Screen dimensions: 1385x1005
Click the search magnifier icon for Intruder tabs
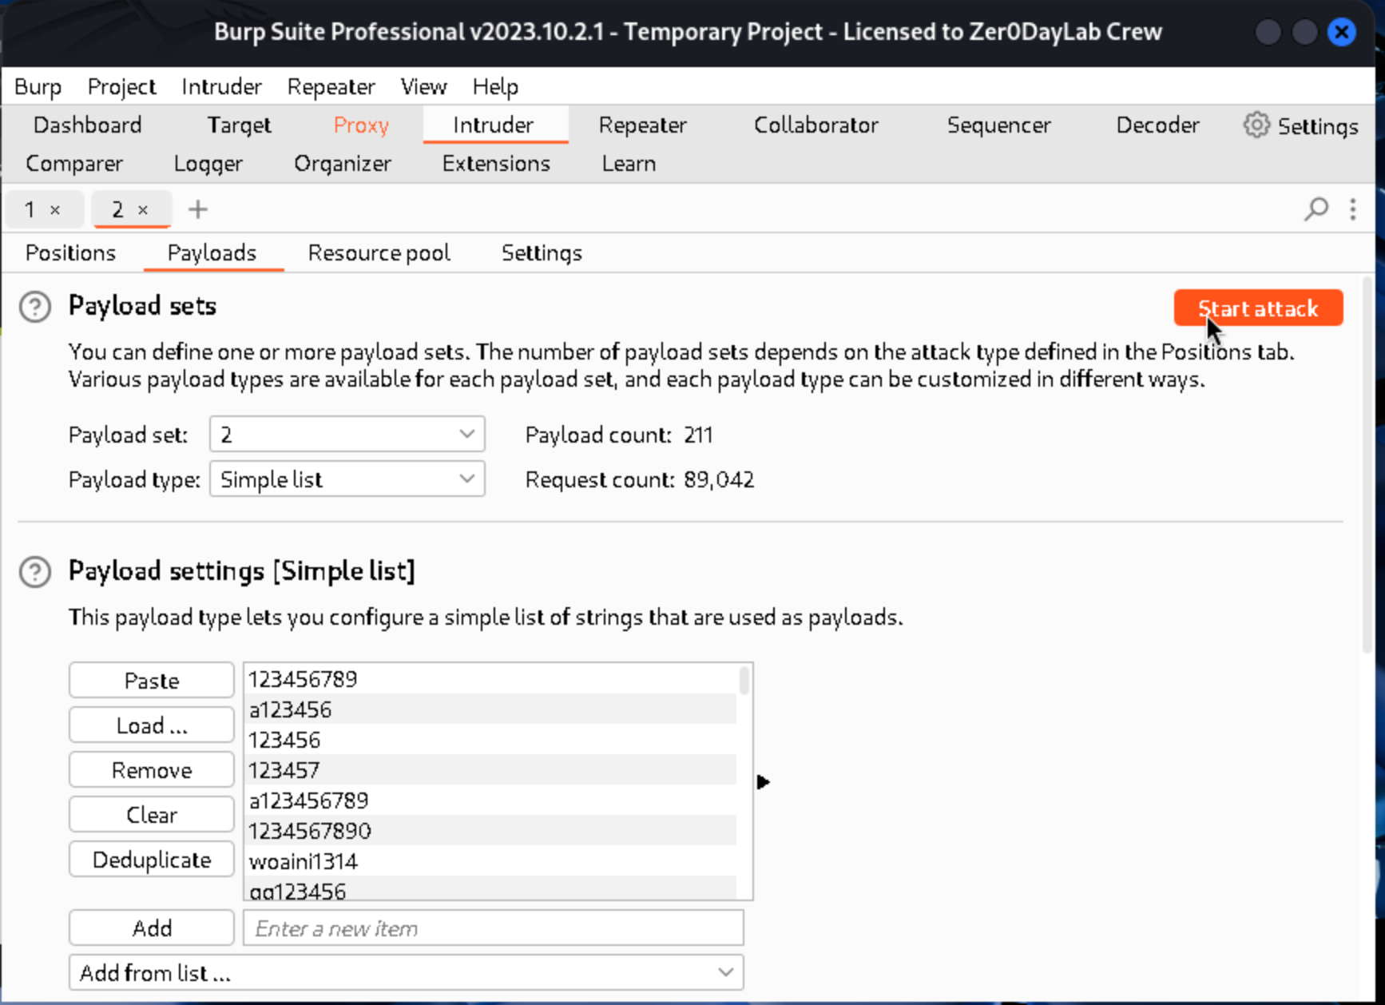click(x=1316, y=209)
